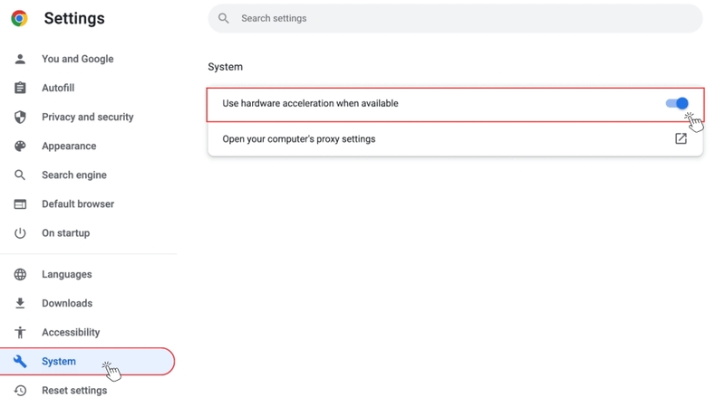The width and height of the screenshot is (725, 407).
Task: Select Appearance in sidebar
Action: 70,147
